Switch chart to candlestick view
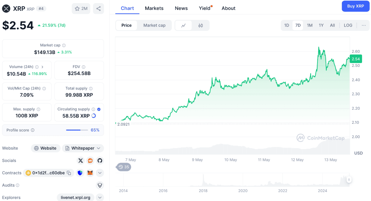 (x=200, y=25)
